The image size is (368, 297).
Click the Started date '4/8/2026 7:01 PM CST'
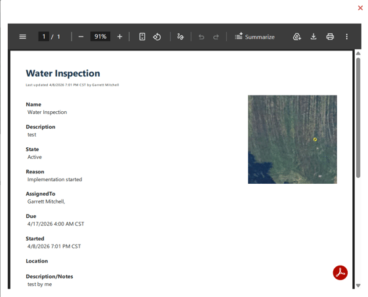tap(54, 247)
